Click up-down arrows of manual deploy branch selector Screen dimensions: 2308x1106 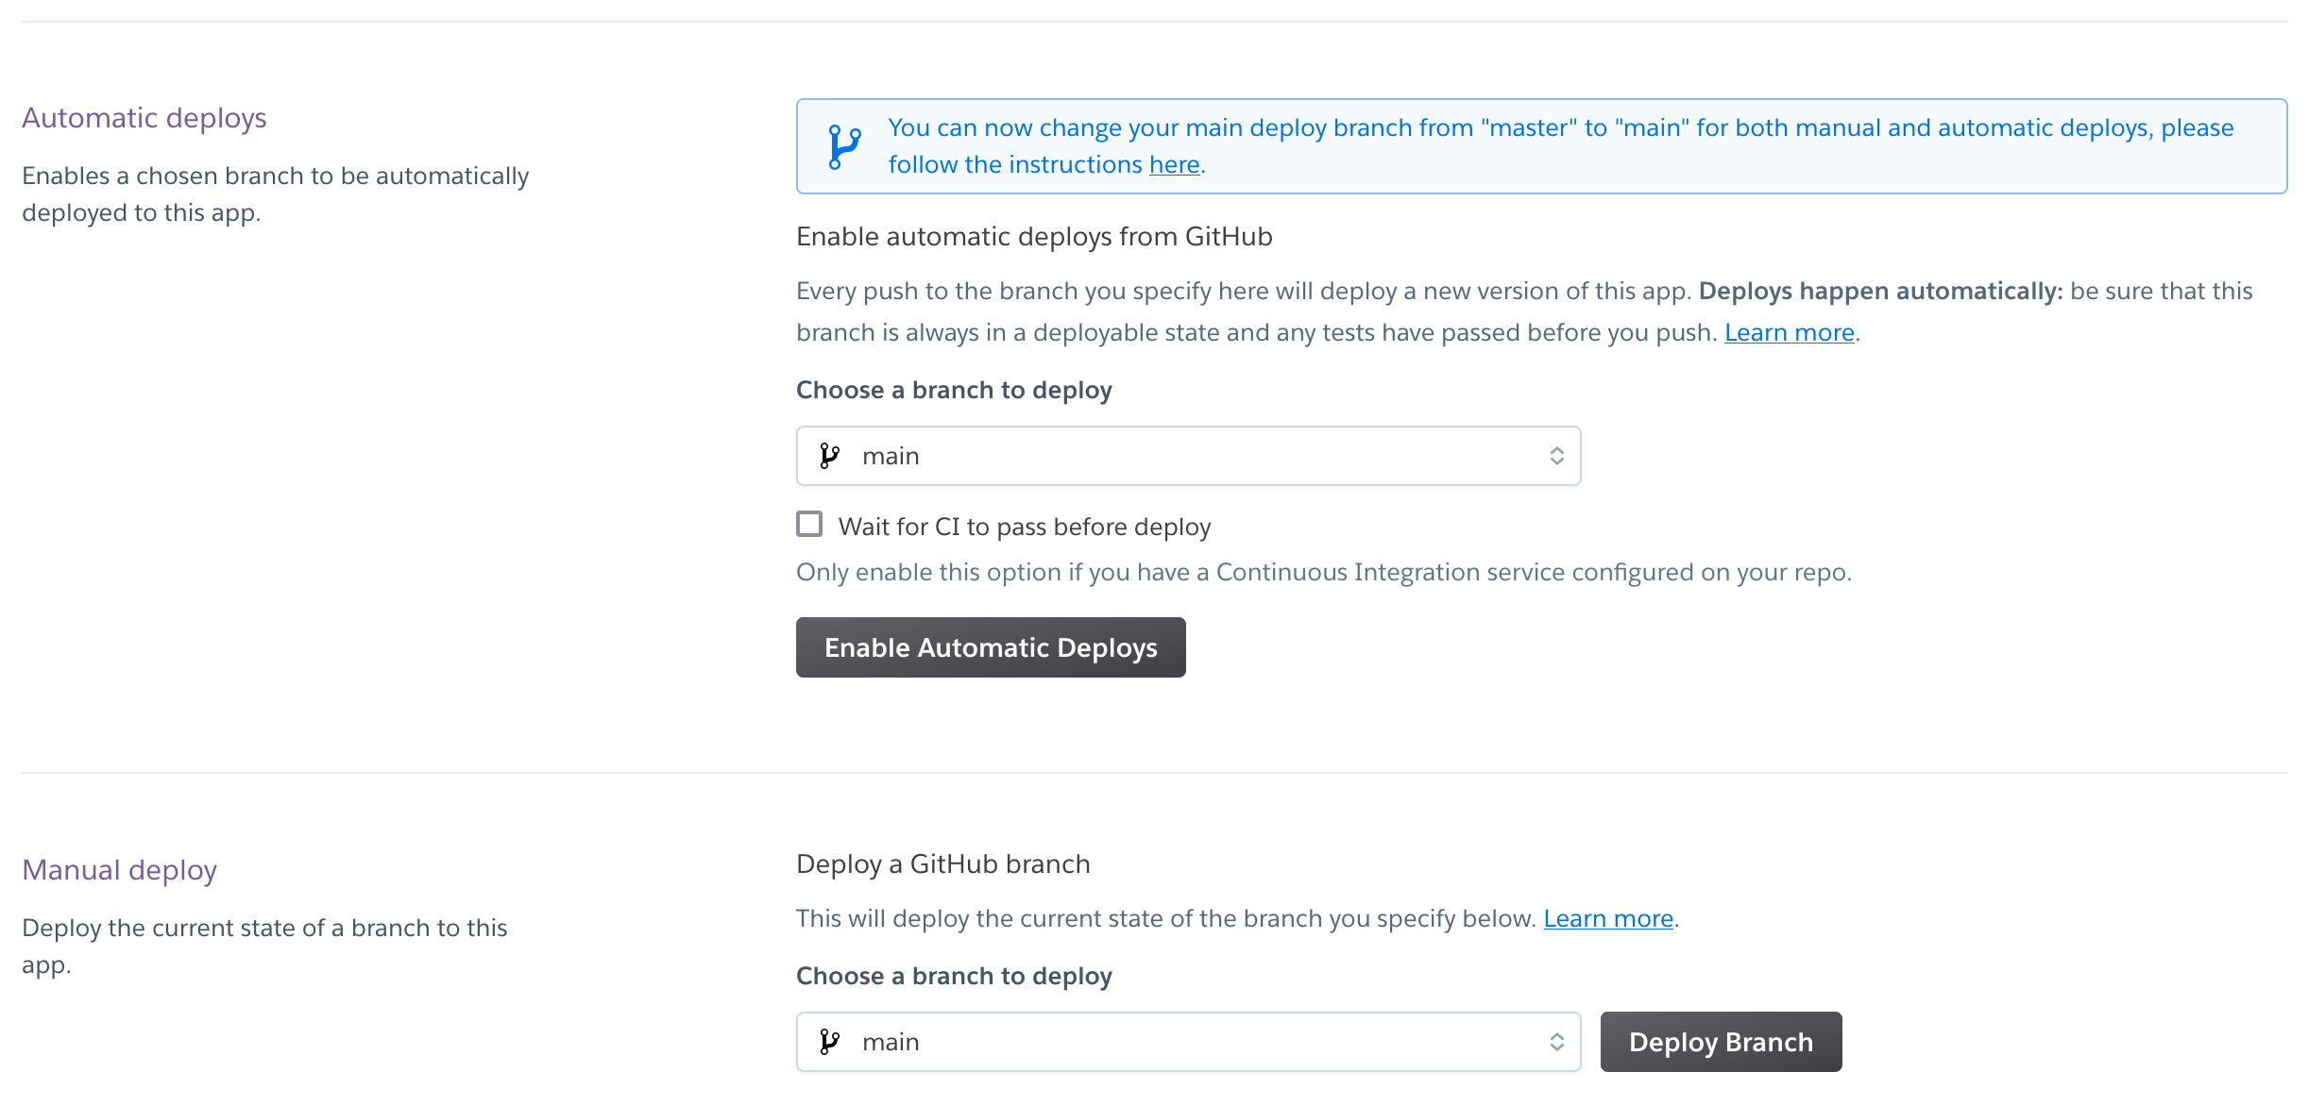[1556, 1042]
